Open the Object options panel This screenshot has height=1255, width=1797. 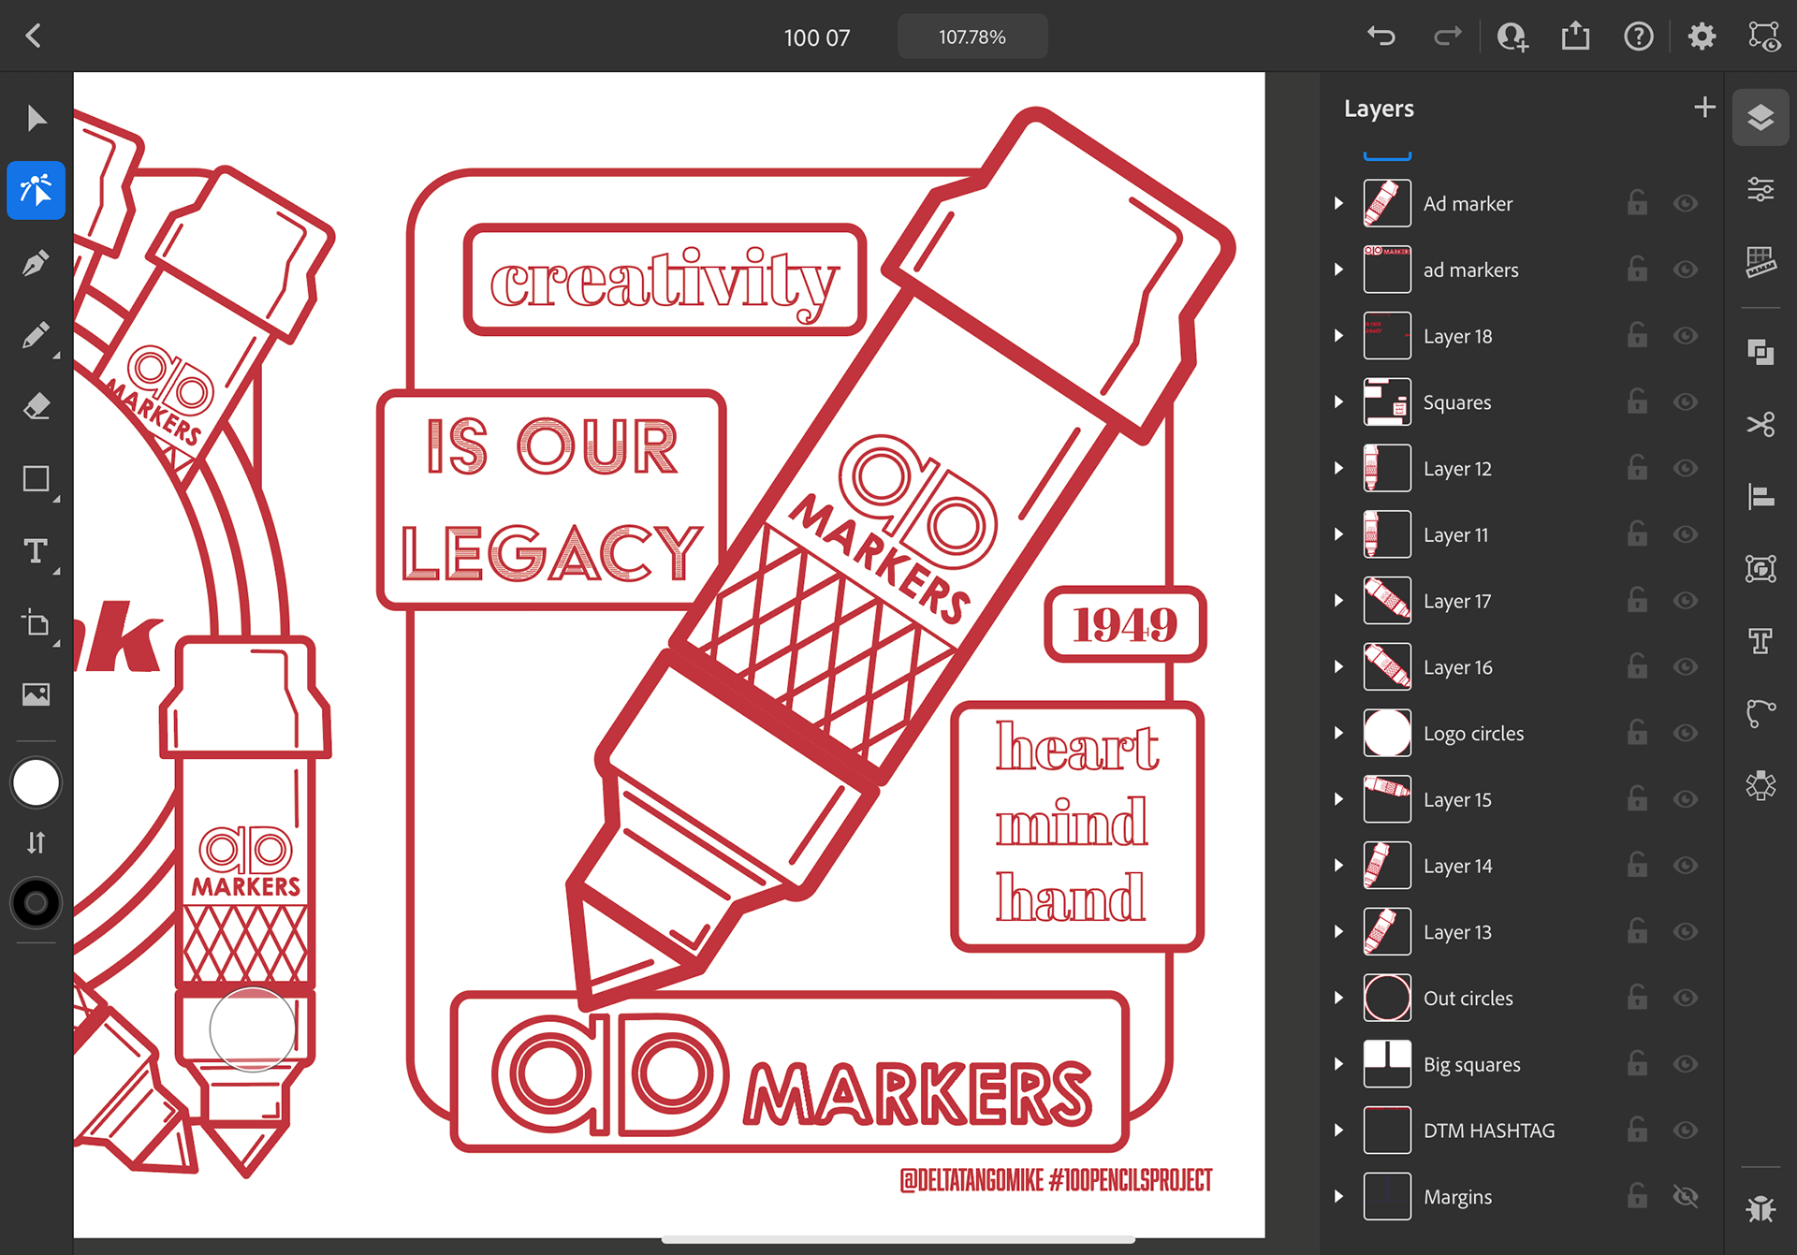pyautogui.click(x=1760, y=568)
